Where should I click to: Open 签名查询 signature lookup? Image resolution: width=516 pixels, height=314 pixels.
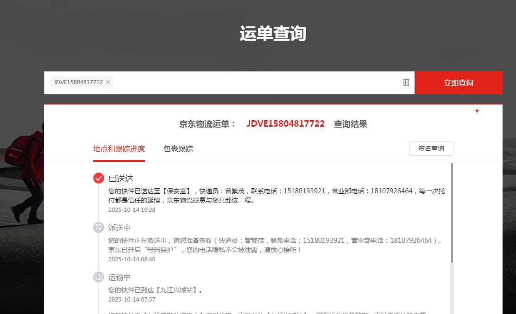[x=431, y=149]
